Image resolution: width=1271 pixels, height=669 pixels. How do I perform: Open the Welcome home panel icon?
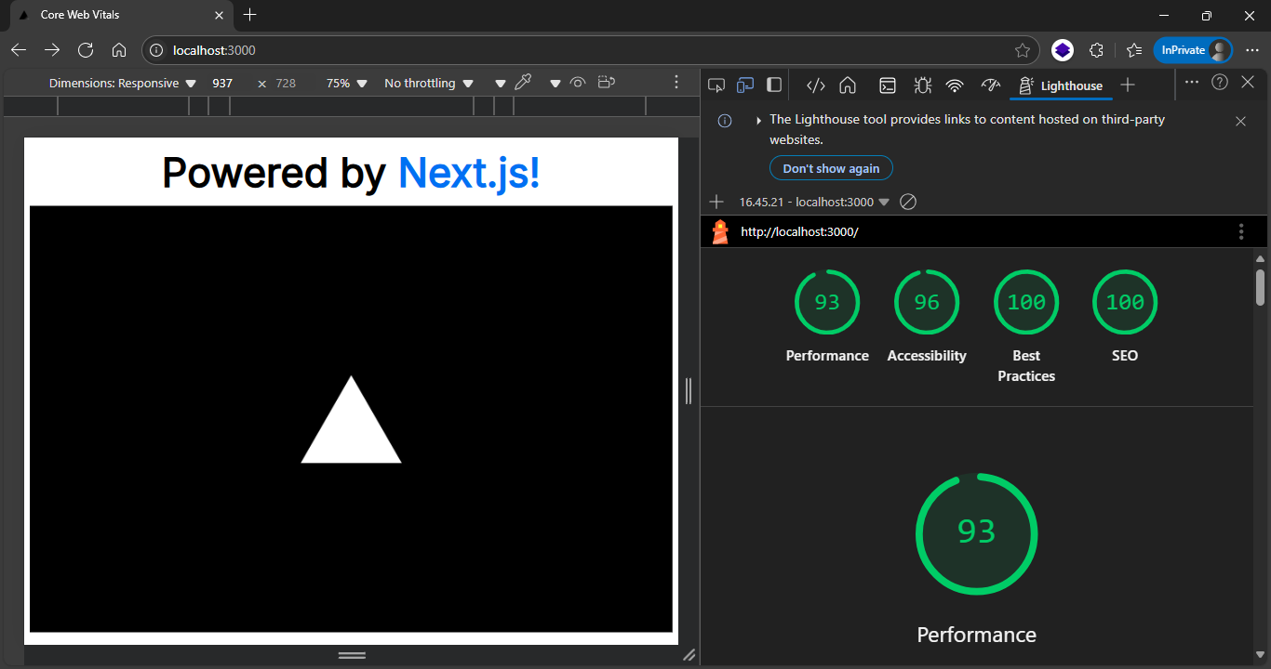click(848, 85)
